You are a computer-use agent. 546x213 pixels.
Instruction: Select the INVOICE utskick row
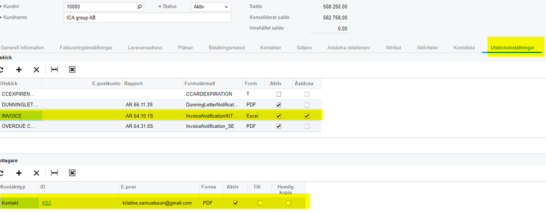coord(161,116)
